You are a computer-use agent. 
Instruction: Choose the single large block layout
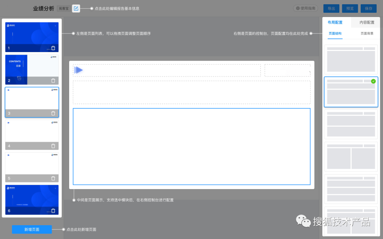[x=351, y=59]
